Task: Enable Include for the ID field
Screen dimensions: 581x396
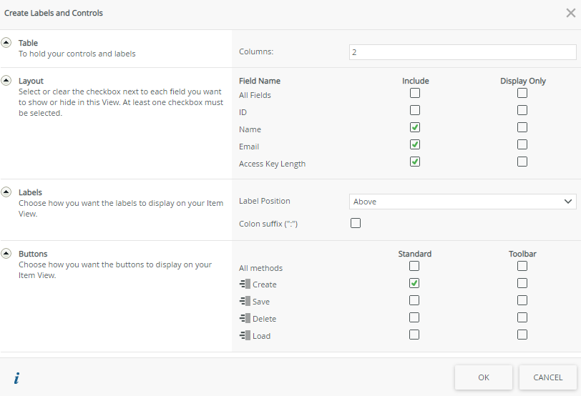Action: tap(415, 110)
